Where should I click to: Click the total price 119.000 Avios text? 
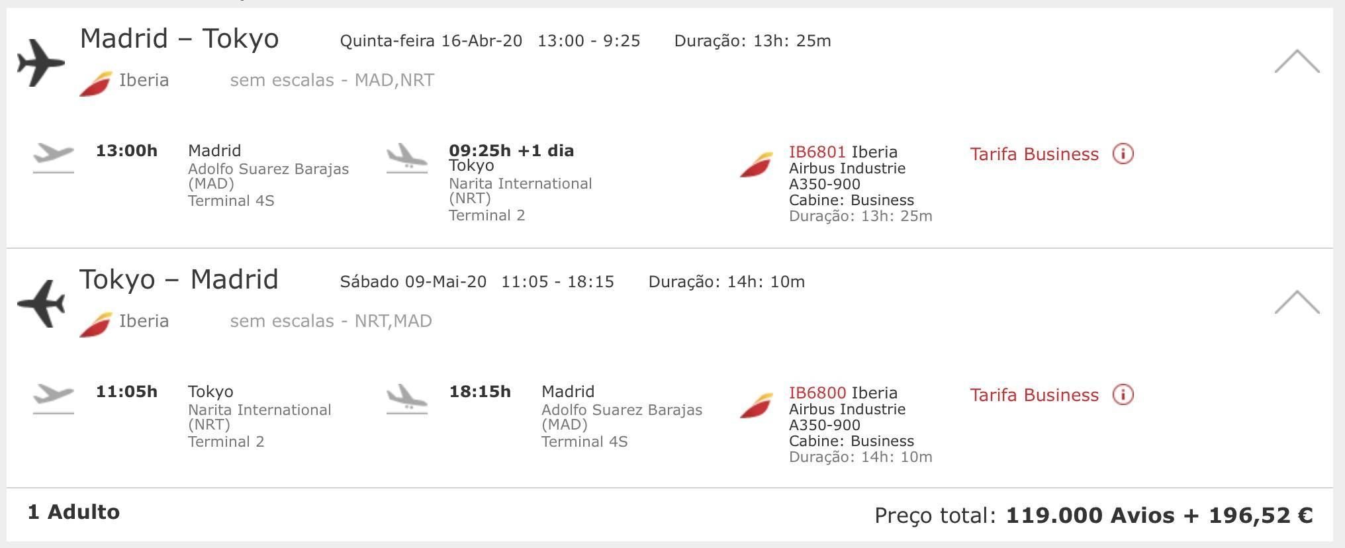click(1090, 515)
